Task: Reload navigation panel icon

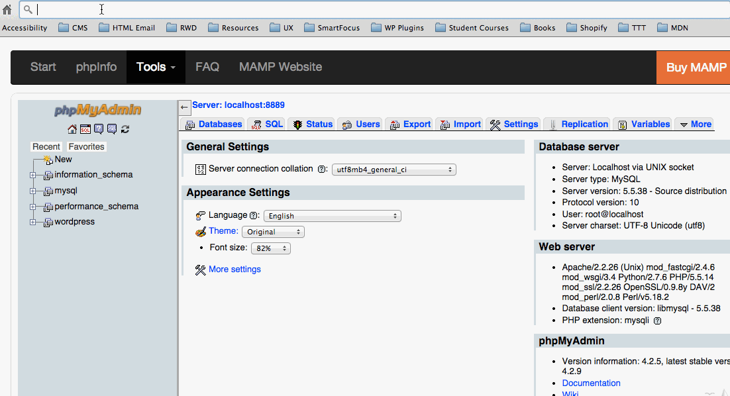Action: (x=125, y=129)
